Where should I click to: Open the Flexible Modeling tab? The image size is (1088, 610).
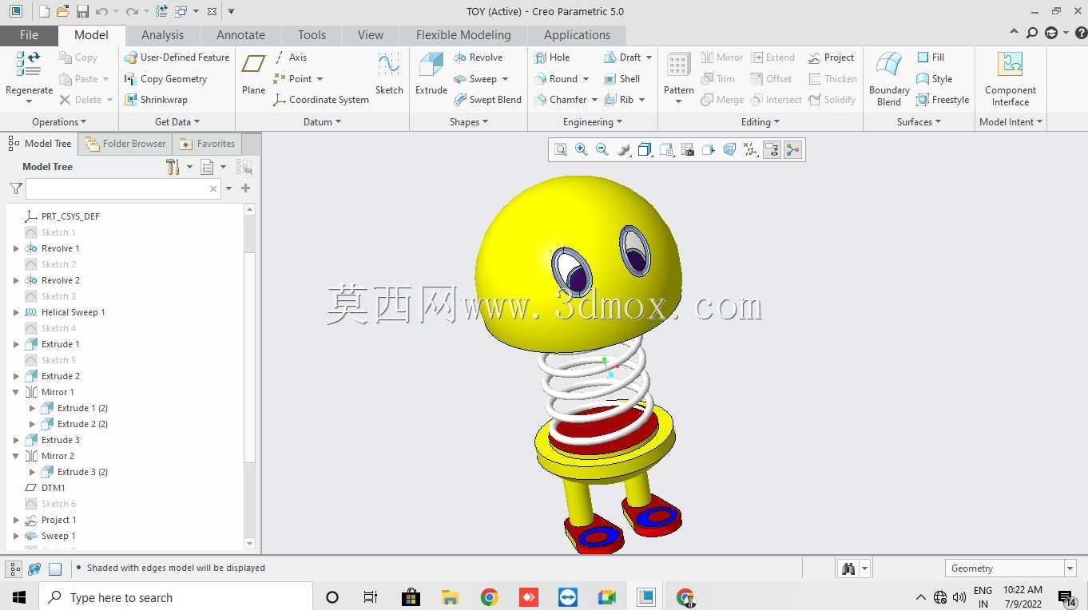coord(463,35)
